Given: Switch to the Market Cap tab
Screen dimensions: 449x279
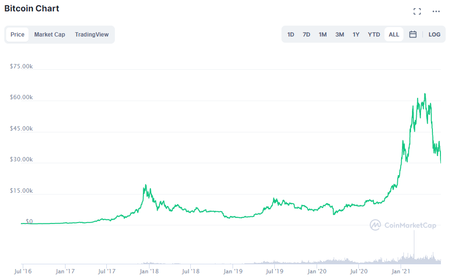Looking at the screenshot, I should pos(49,35).
